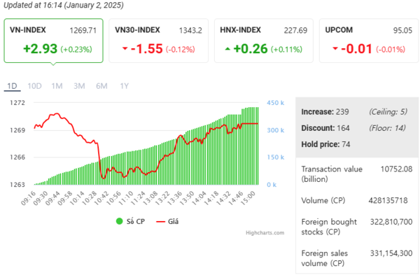Click the red down arrow in UPCOM card
The height and width of the screenshot is (275, 420).
coord(335,48)
